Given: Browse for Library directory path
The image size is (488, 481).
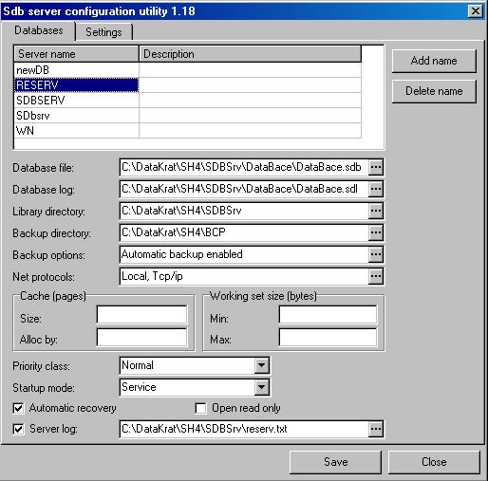Looking at the screenshot, I should [376, 211].
